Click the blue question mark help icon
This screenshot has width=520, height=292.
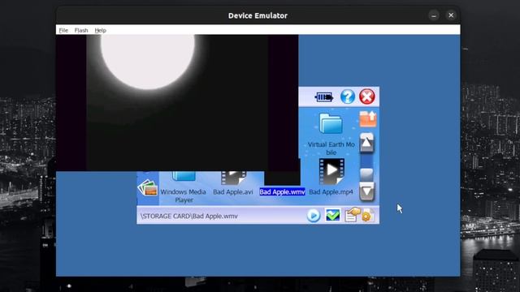pos(348,97)
